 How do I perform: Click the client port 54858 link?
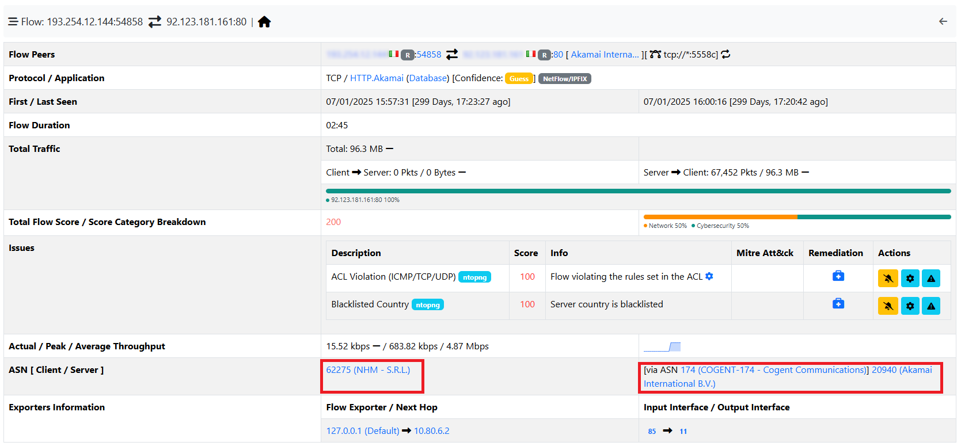428,55
